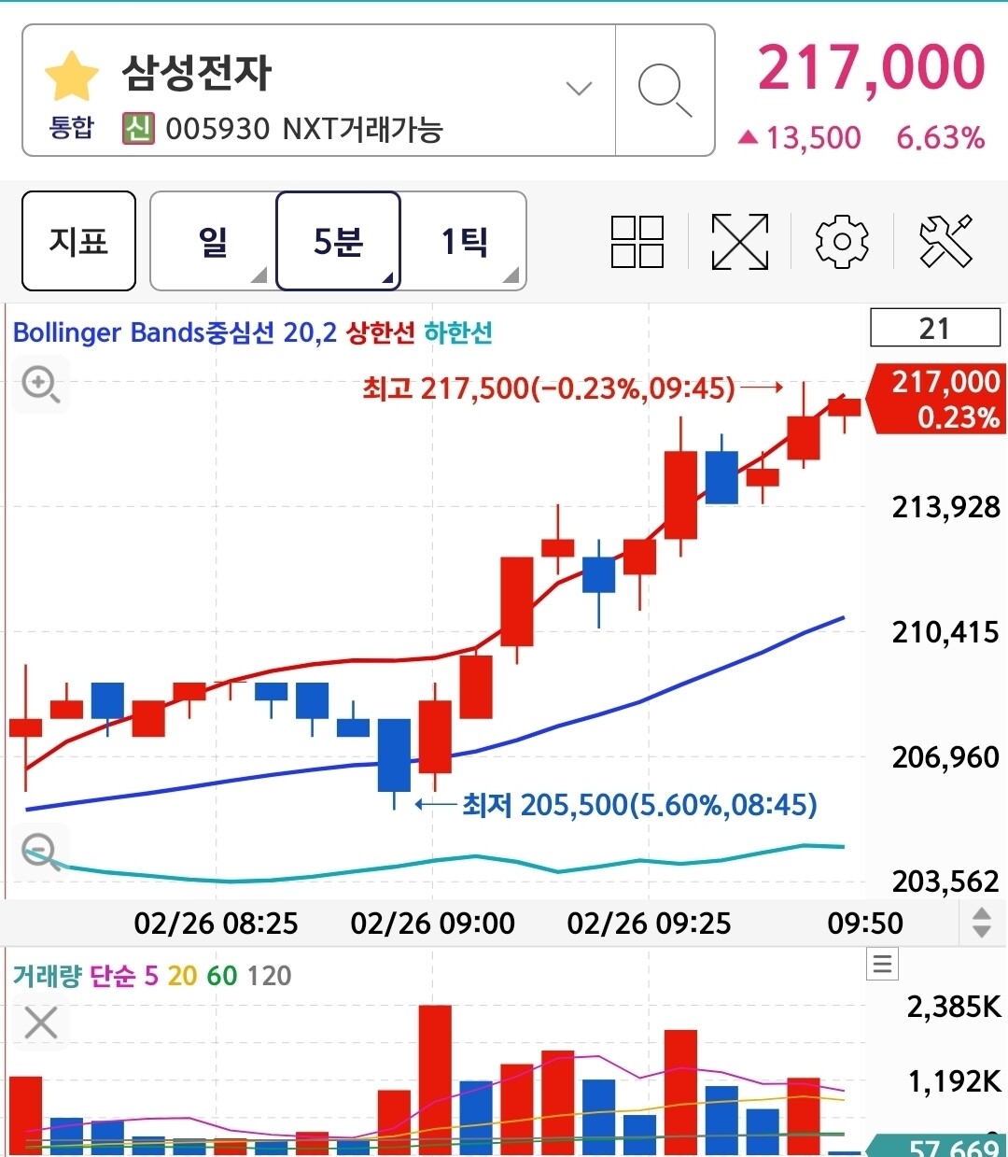The image size is (1008, 1157).
Task: Zoom out chart with minus magnifier icon
Action: pos(41,852)
